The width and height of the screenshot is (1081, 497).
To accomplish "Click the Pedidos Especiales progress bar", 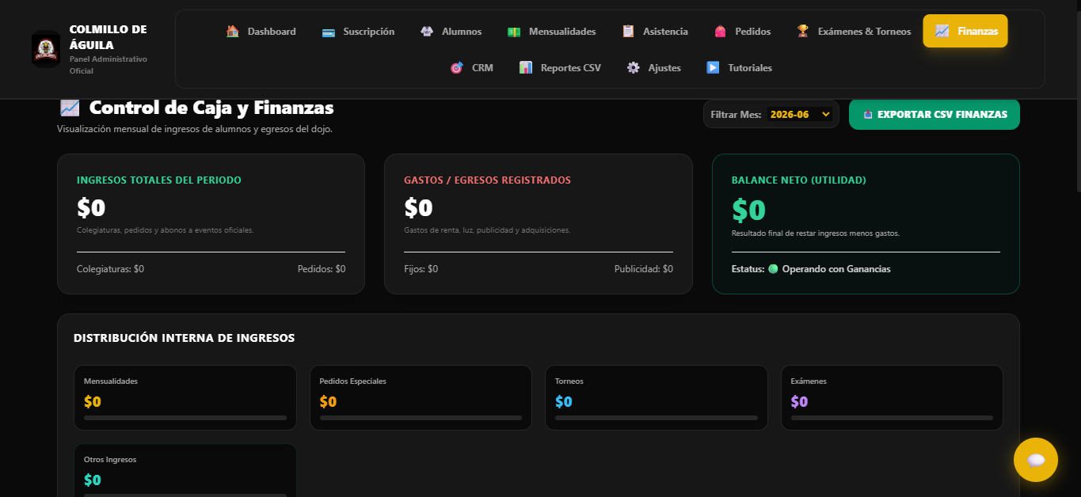I will pyautogui.click(x=421, y=418).
